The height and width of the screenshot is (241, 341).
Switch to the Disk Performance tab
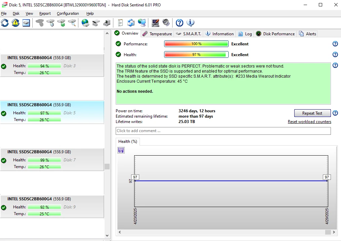(x=275, y=34)
